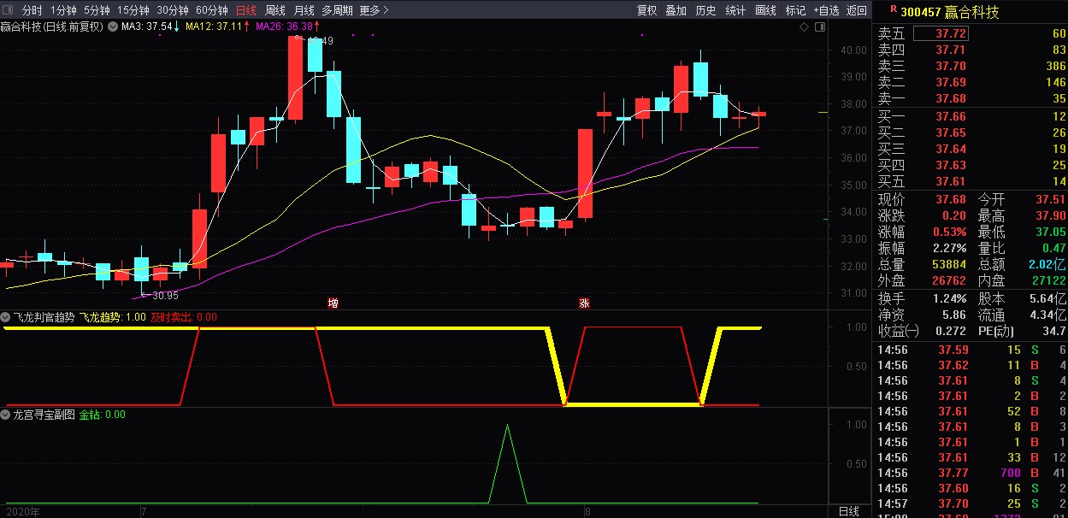Screen dimensions: 1068x518
Task: Toggle the right-side panel layout icon
Action: [x=821, y=27]
